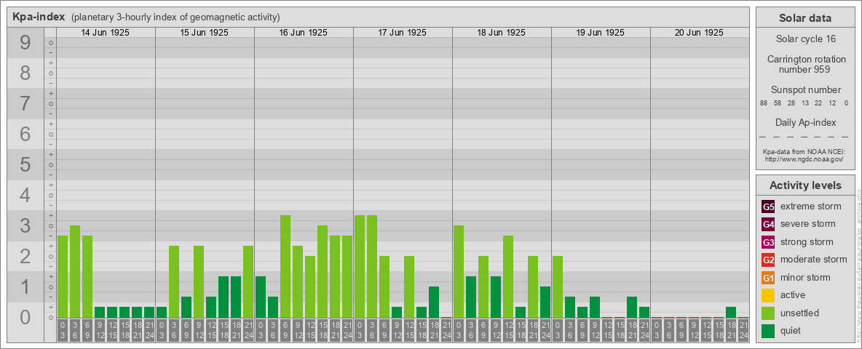Click the 18 Jun 12–15h bar
The height and width of the screenshot is (349, 862).
click(x=508, y=276)
